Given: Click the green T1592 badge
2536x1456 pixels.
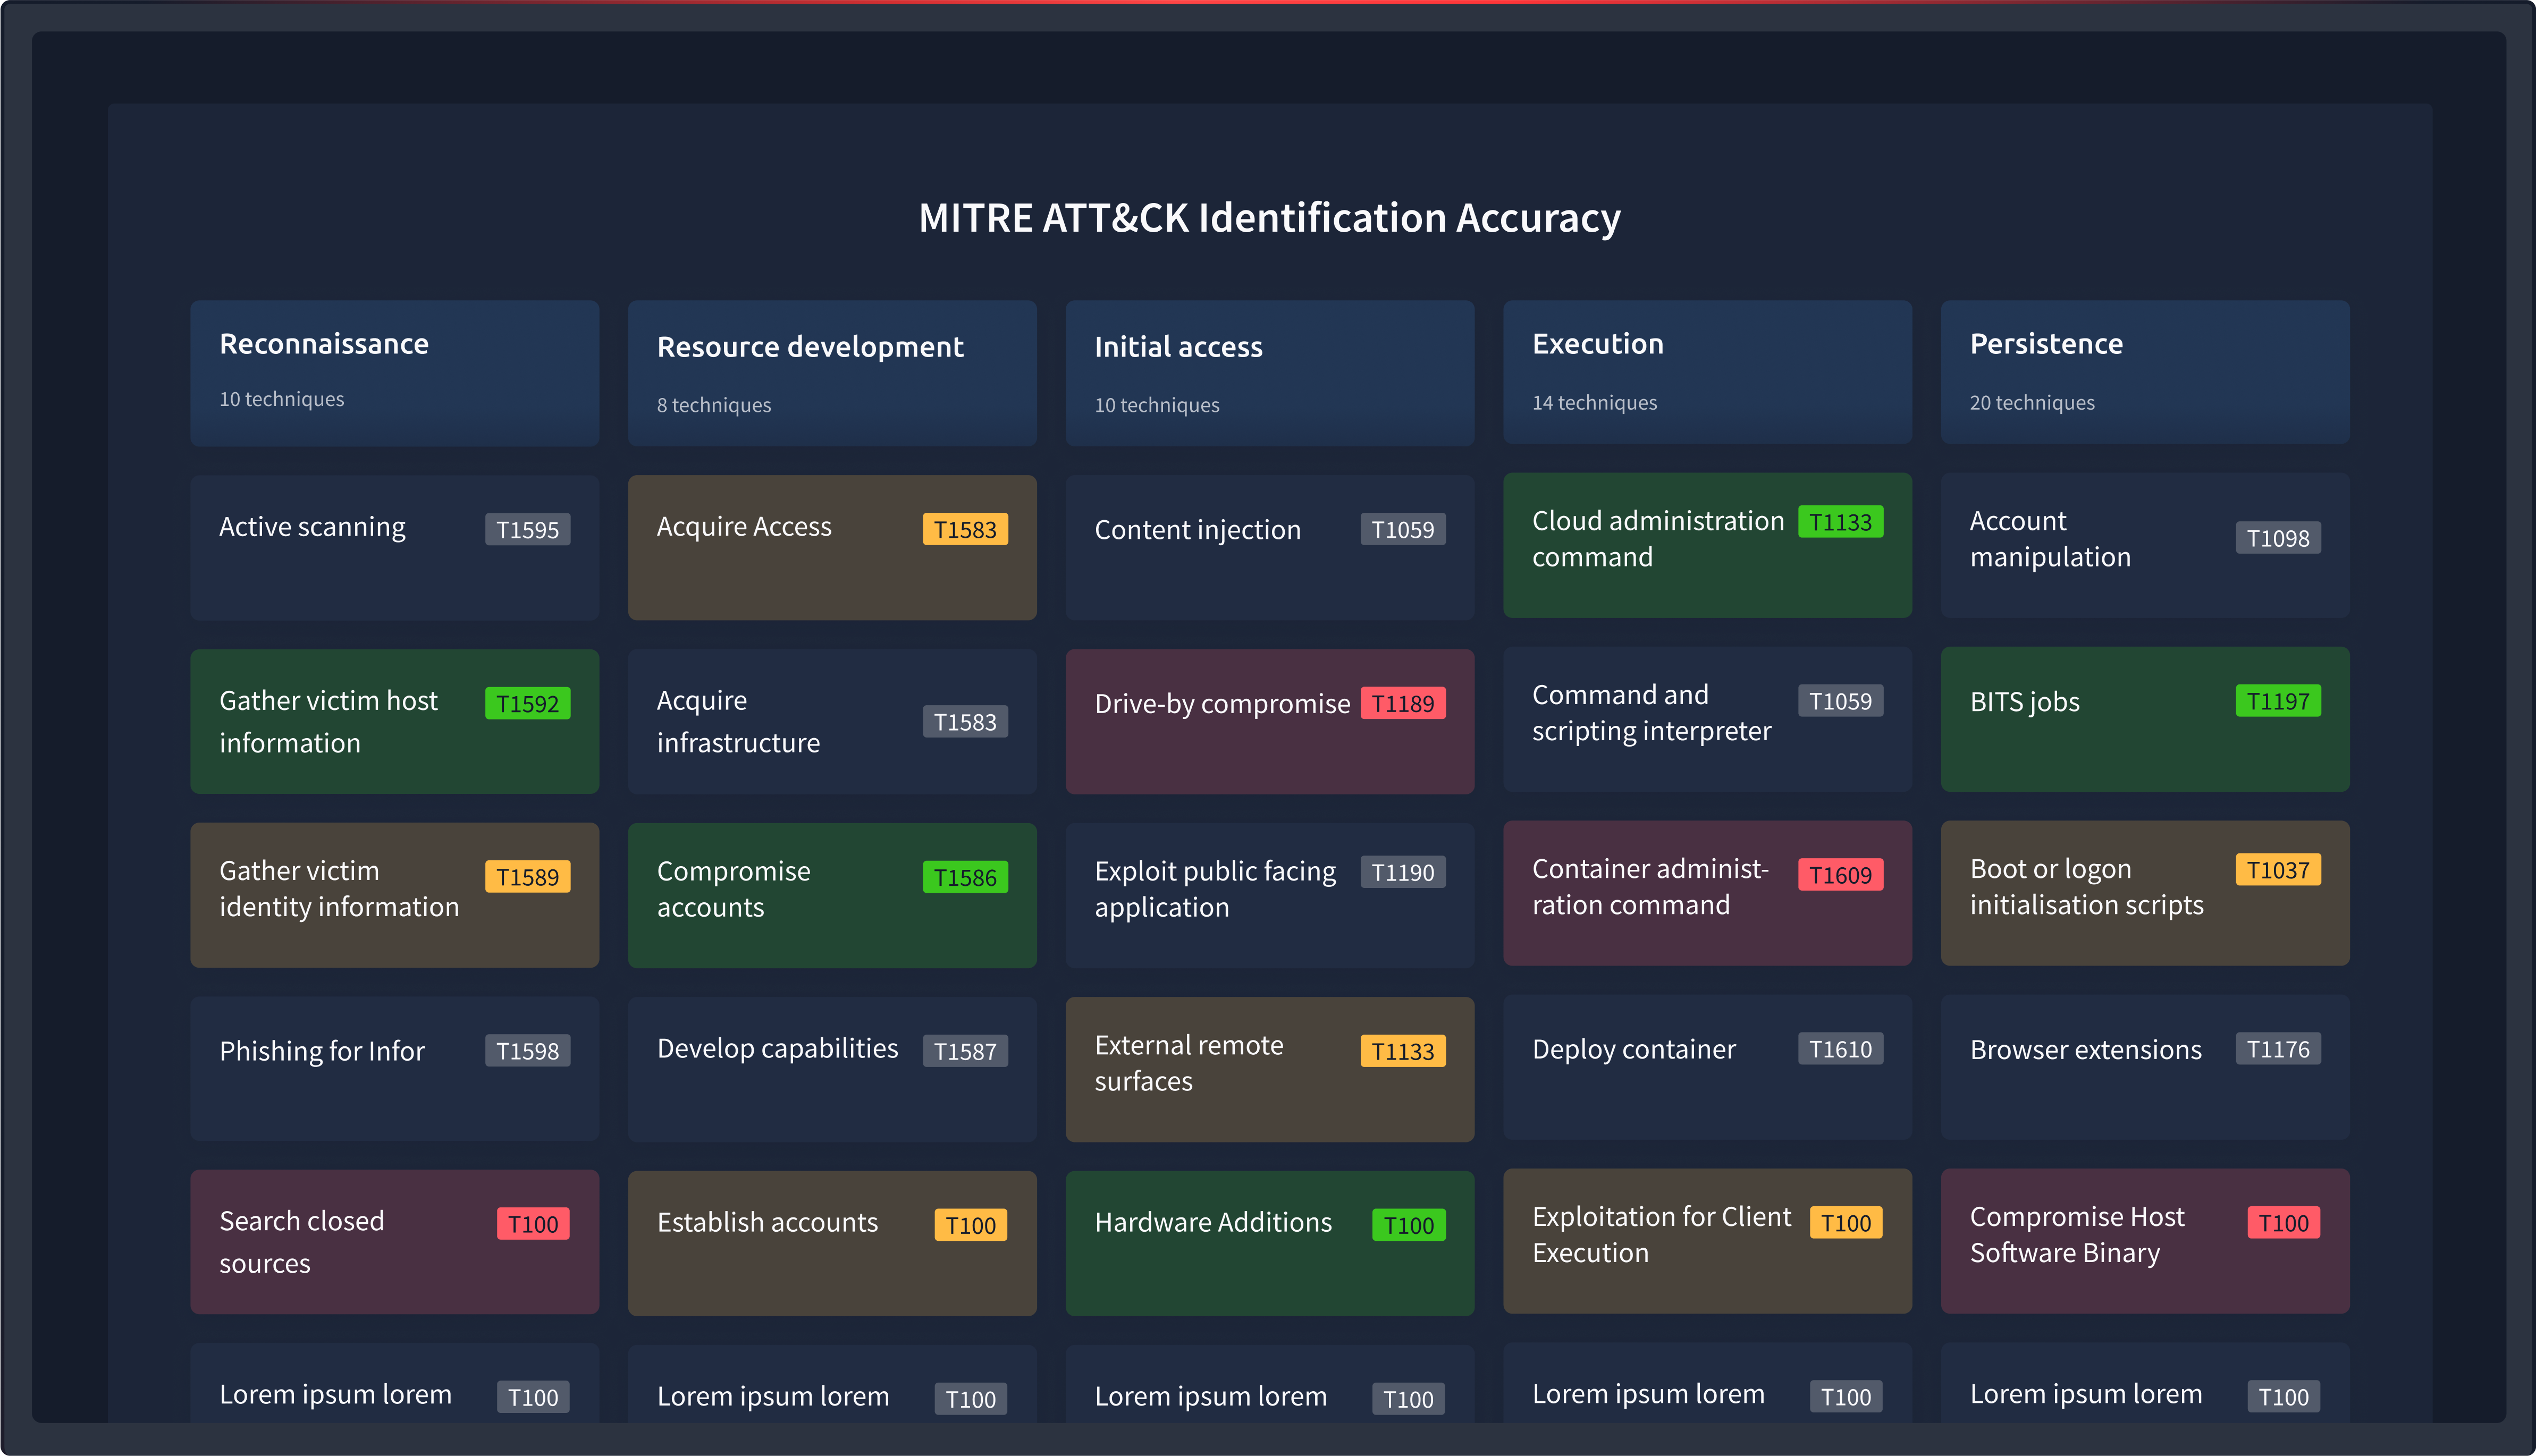Looking at the screenshot, I should (528, 703).
